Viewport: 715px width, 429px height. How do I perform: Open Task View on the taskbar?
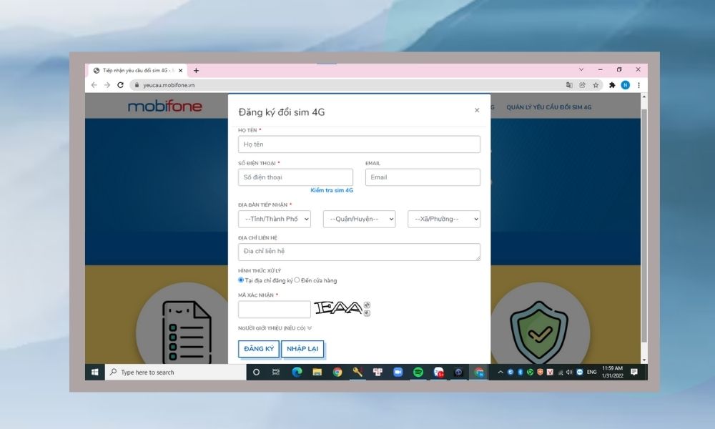click(x=276, y=372)
